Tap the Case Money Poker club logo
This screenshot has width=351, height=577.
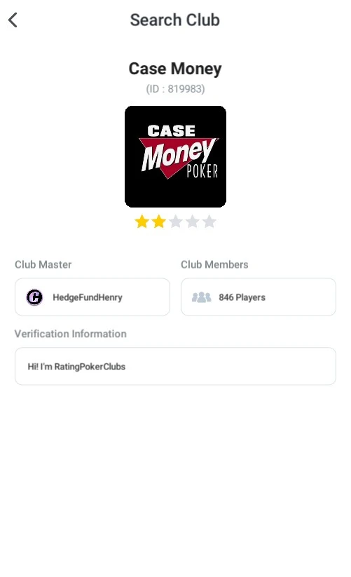(175, 156)
